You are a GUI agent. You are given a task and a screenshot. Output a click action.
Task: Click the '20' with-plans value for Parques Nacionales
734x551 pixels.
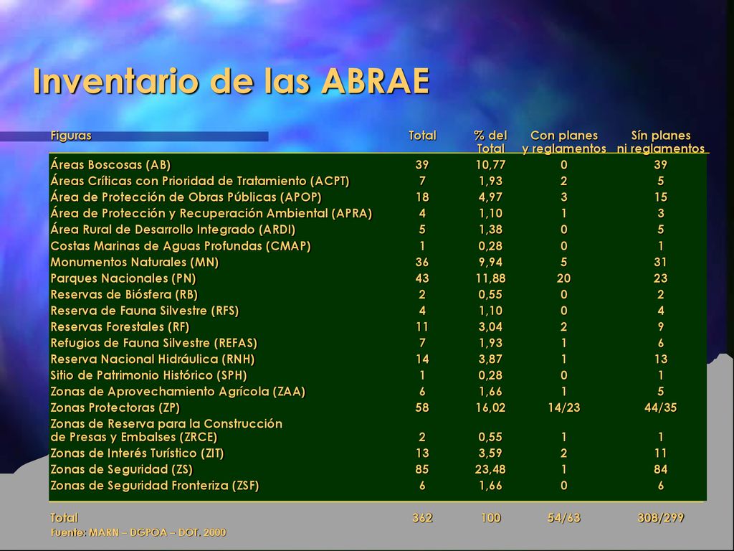(564, 278)
